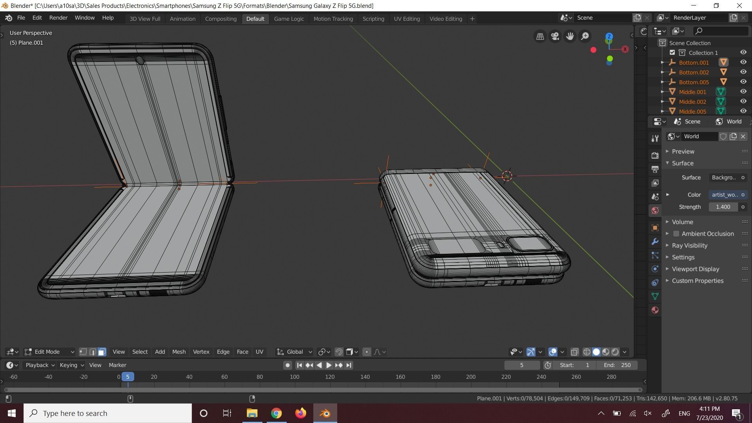Viewport: 752px width, 423px height.
Task: Expand the Bottom.001 tree row
Action: coord(662,62)
